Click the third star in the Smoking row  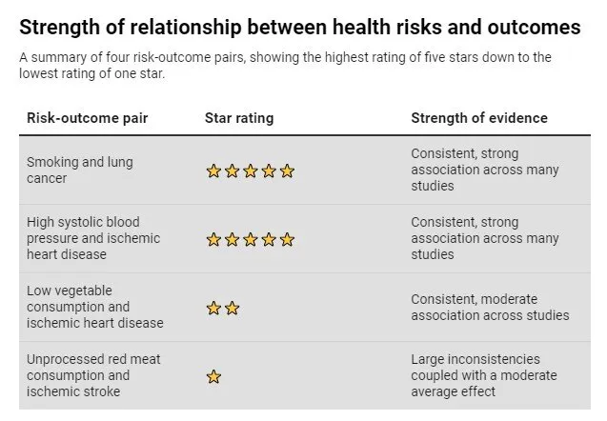click(x=251, y=171)
